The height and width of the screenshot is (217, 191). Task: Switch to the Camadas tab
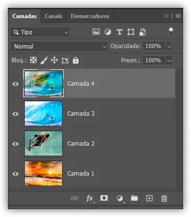coord(24,16)
